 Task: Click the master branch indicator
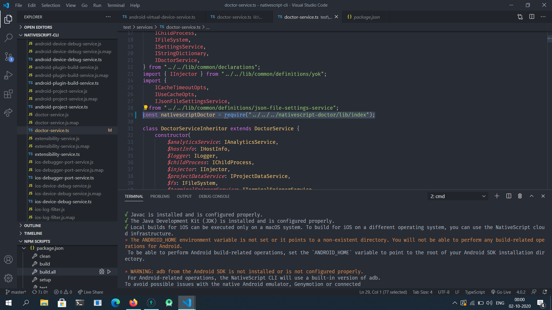point(16,292)
